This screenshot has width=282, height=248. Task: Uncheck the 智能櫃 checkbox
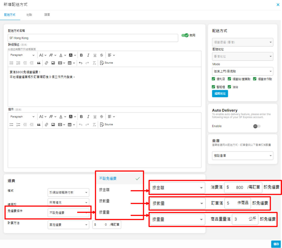pos(214,87)
